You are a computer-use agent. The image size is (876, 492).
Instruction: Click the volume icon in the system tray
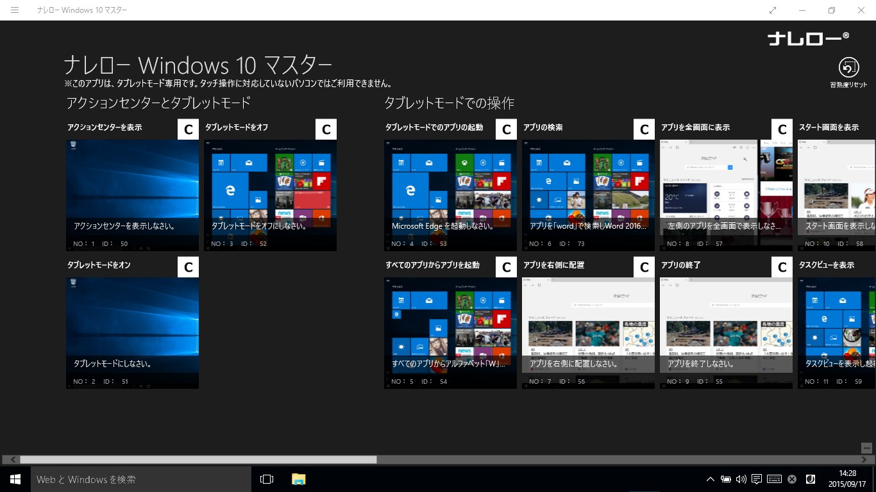pyautogui.click(x=741, y=479)
